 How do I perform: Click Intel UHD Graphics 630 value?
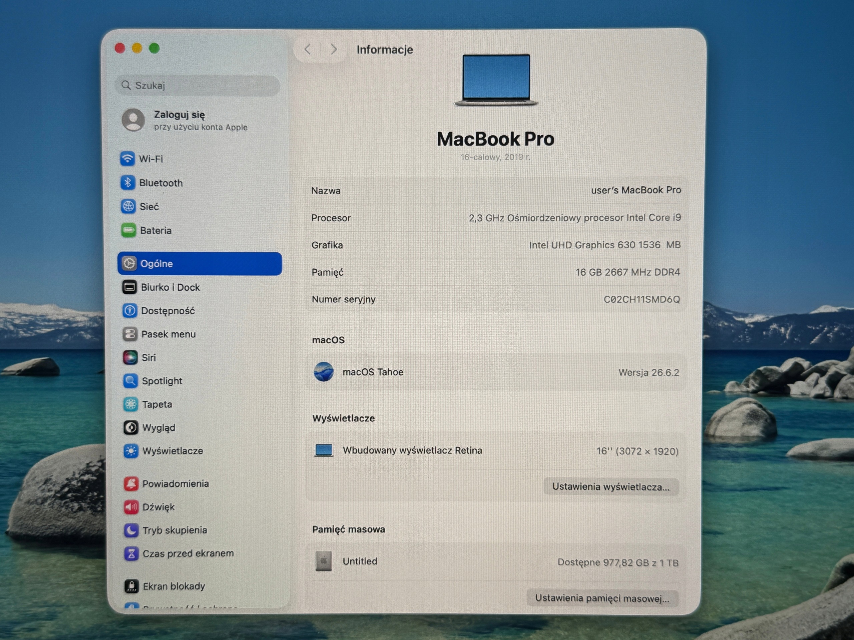tap(605, 245)
